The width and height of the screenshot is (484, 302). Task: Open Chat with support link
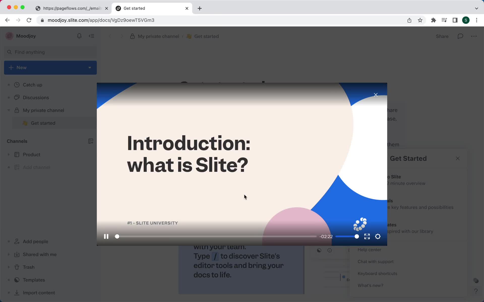tap(376, 262)
